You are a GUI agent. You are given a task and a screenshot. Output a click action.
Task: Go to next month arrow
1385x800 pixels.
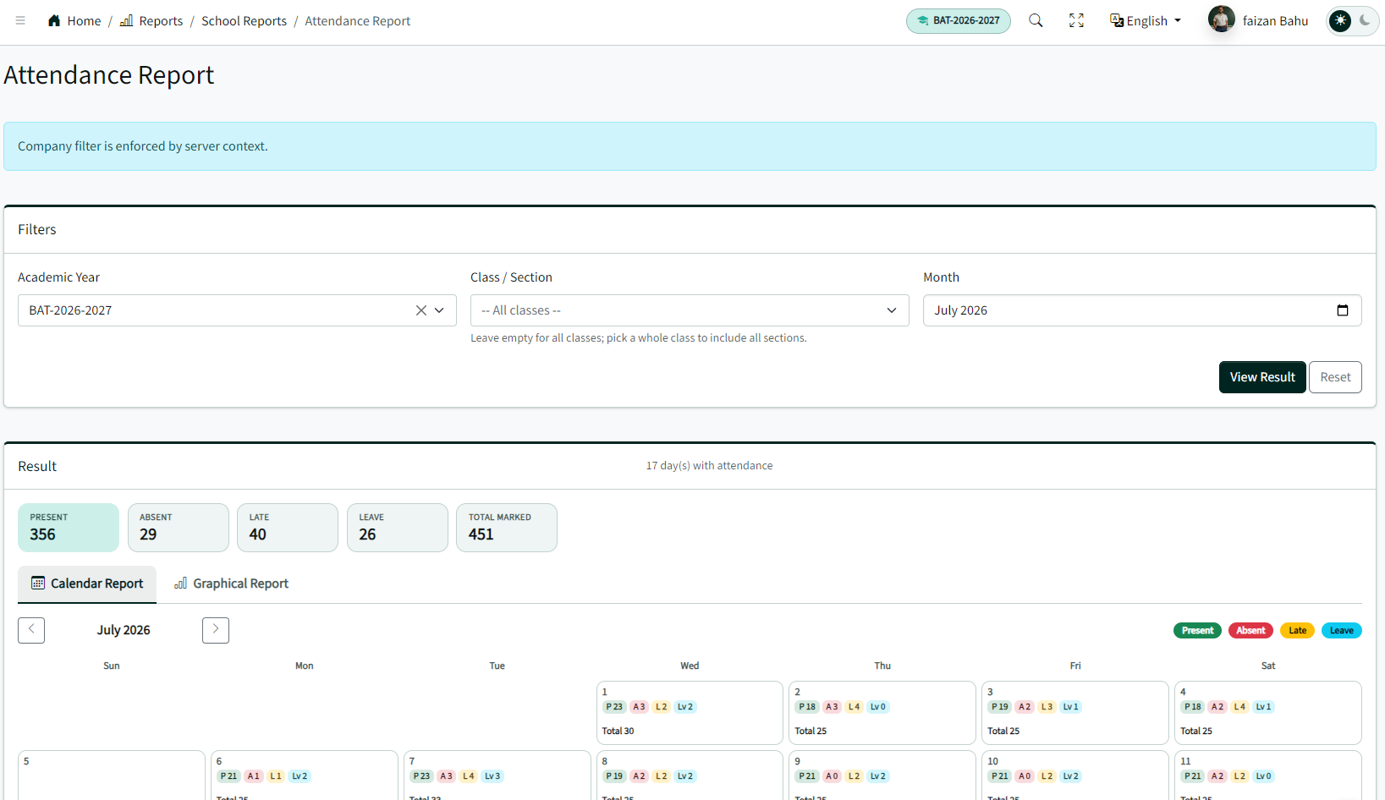click(216, 630)
